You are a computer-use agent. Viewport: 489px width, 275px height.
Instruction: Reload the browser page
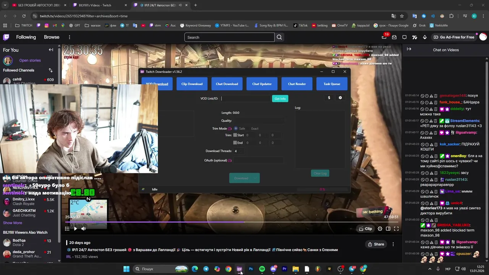pyautogui.click(x=24, y=16)
